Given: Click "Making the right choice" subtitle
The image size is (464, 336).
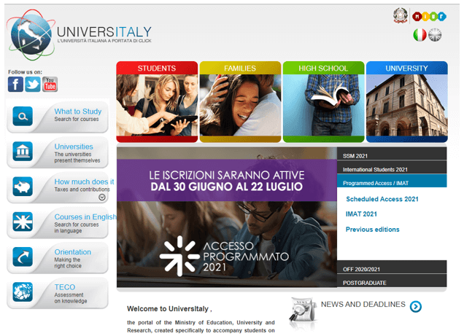Looking at the screenshot, I should coord(68,262).
